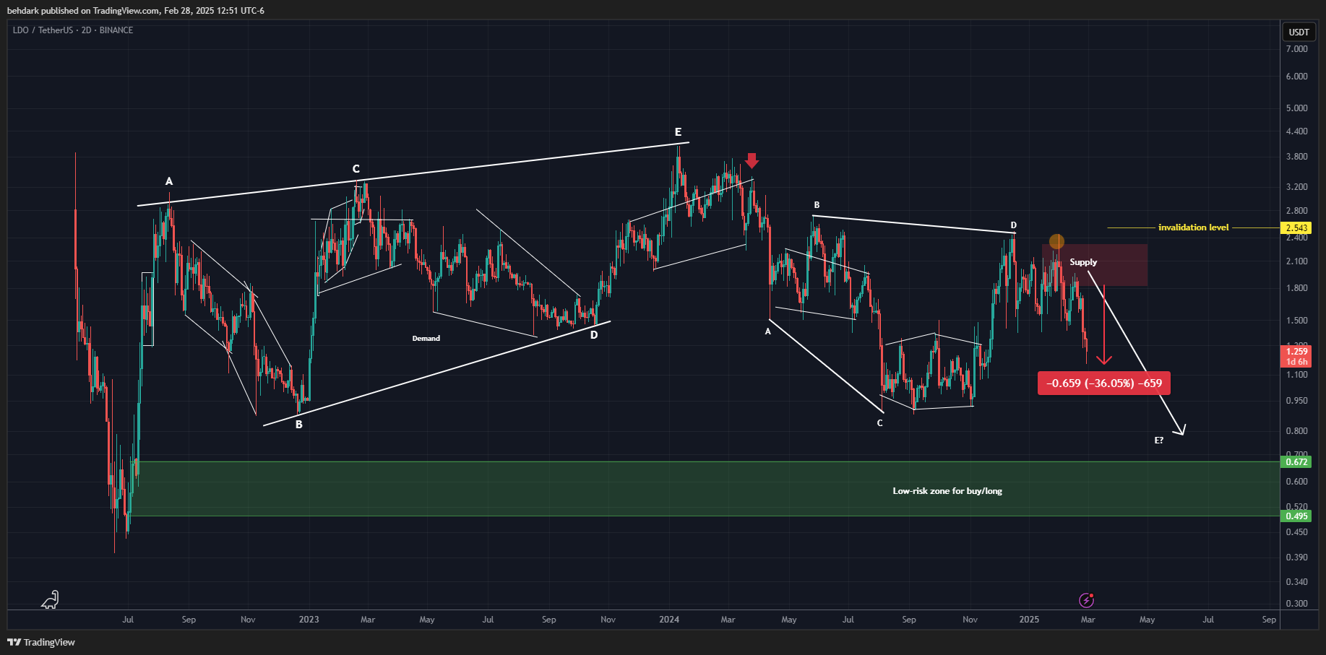Click the -0.659 (-36.05%) measurement label

coord(1103,383)
